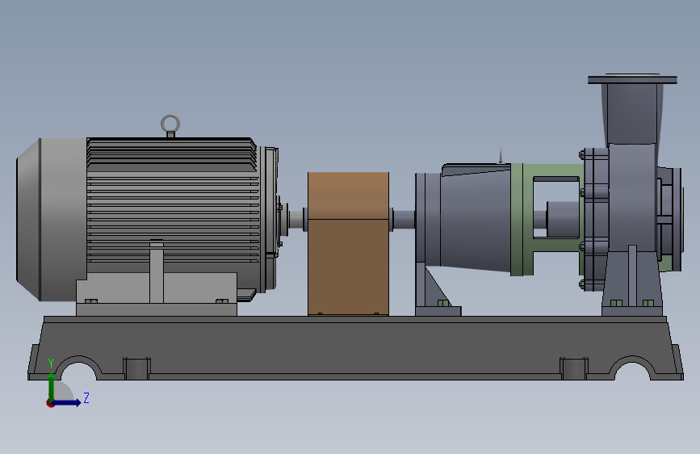Select the red origin point of triad
The image size is (700, 454).
(50, 403)
